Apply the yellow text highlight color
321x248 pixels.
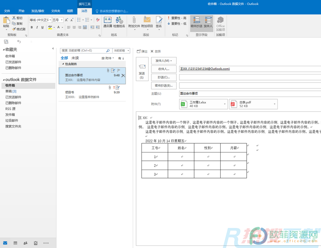[50, 27]
